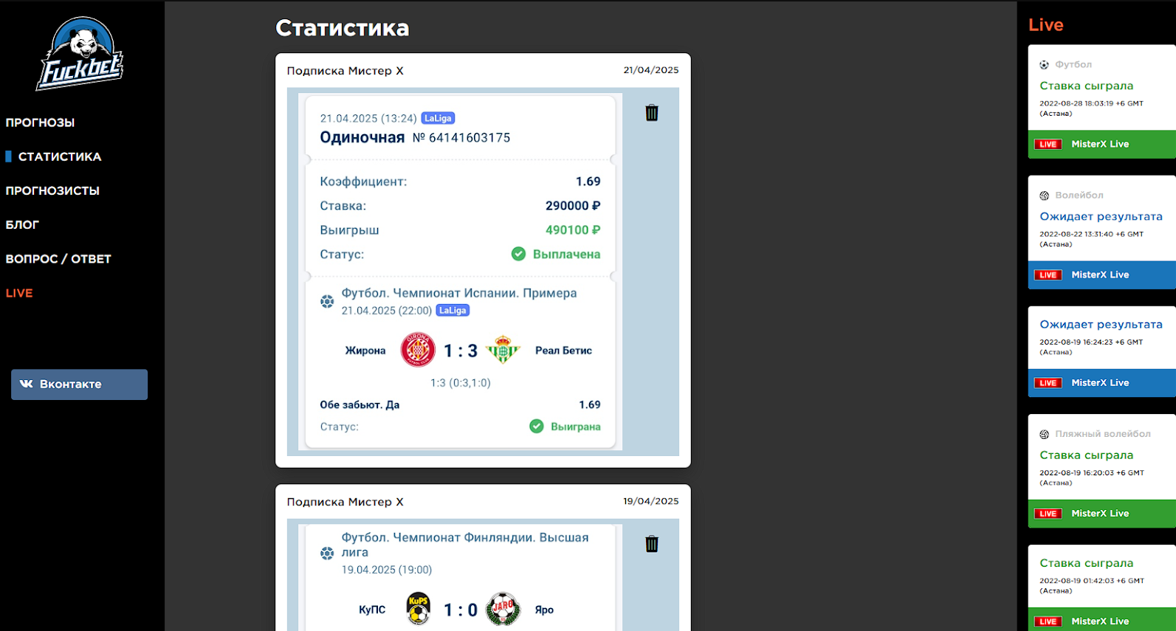Click the green Выплачена checkmark icon
Image resolution: width=1176 pixels, height=631 pixels.
click(518, 254)
